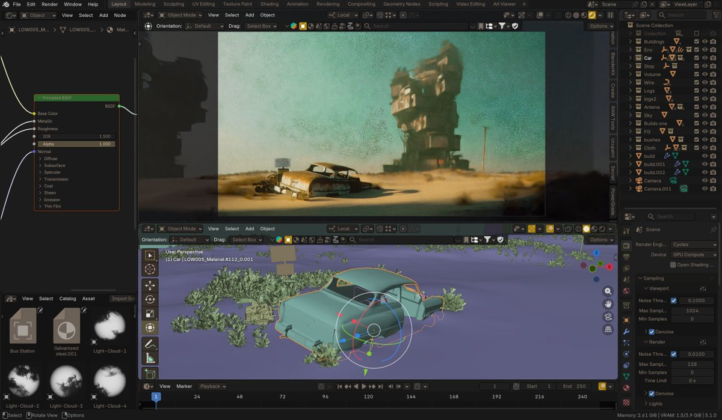
Task: Click the Options button in lower viewport
Action: [x=600, y=240]
